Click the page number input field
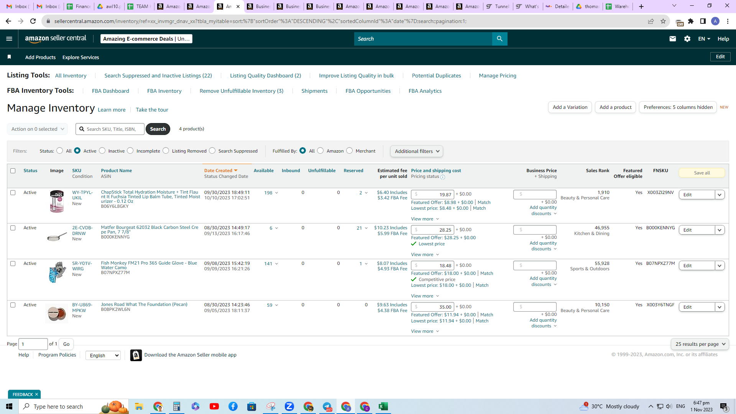The width and height of the screenshot is (736, 414). [x=33, y=344]
